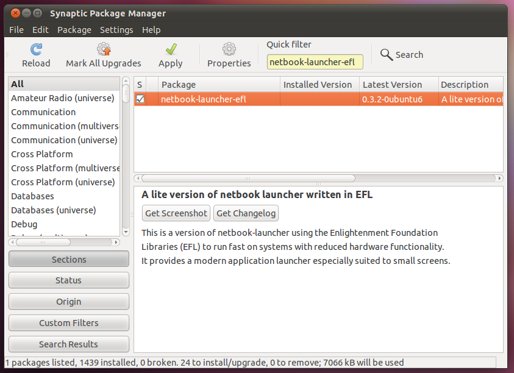Switch to the Status view
The height and width of the screenshot is (373, 514).
pos(68,280)
